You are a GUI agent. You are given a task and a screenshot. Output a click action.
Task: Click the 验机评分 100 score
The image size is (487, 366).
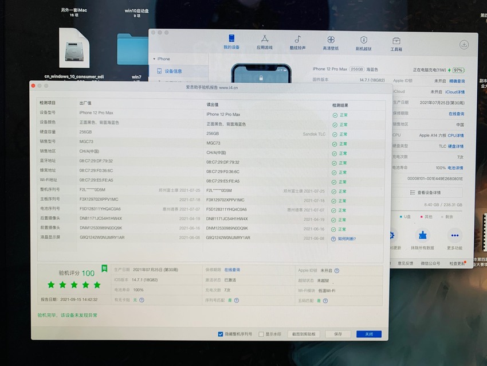tap(76, 273)
